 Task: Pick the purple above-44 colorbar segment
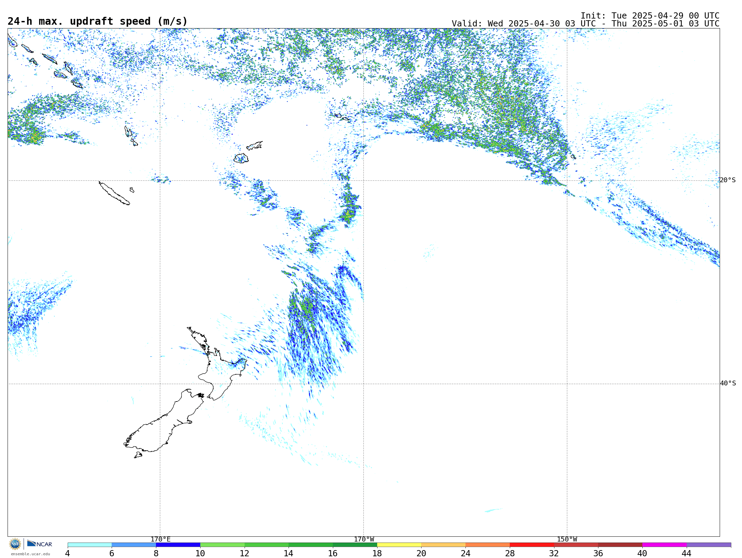tap(709, 545)
